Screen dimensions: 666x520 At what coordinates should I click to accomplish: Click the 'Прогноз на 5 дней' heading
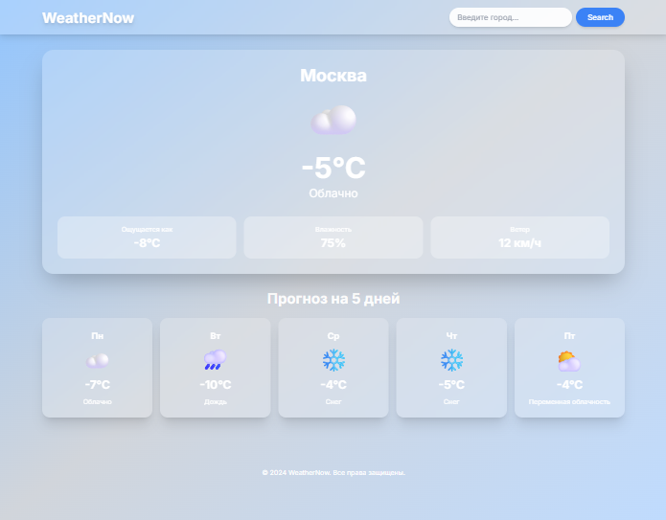click(333, 299)
